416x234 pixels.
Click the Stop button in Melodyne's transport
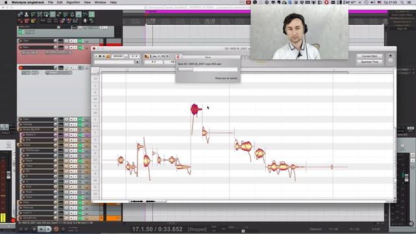[99, 57]
